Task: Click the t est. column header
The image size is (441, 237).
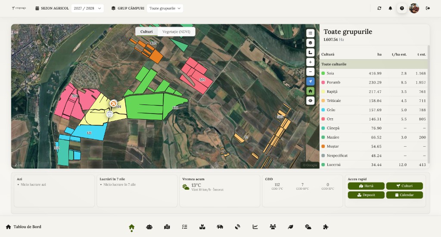Action: [422, 55]
